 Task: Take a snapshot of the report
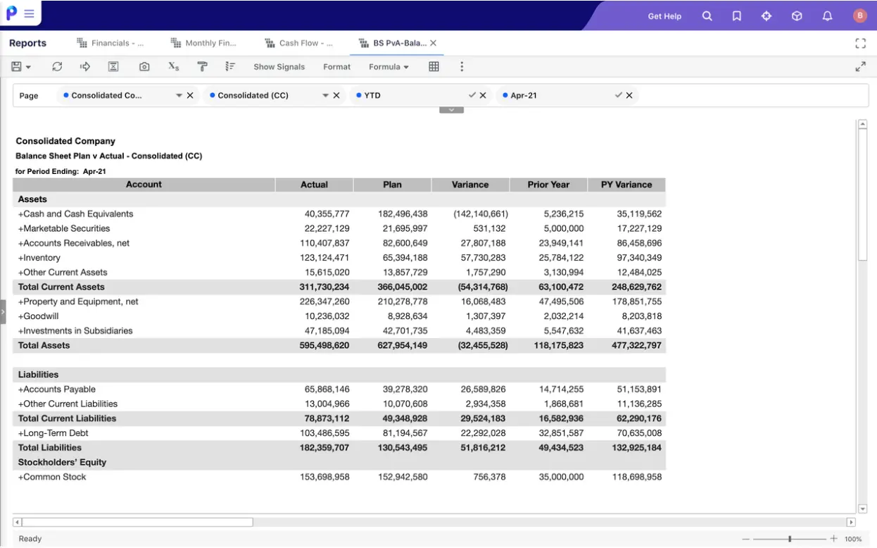pos(144,66)
